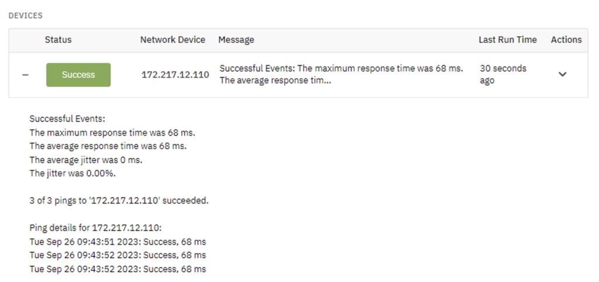
Task: Click the green Success status badge
Action: point(78,75)
